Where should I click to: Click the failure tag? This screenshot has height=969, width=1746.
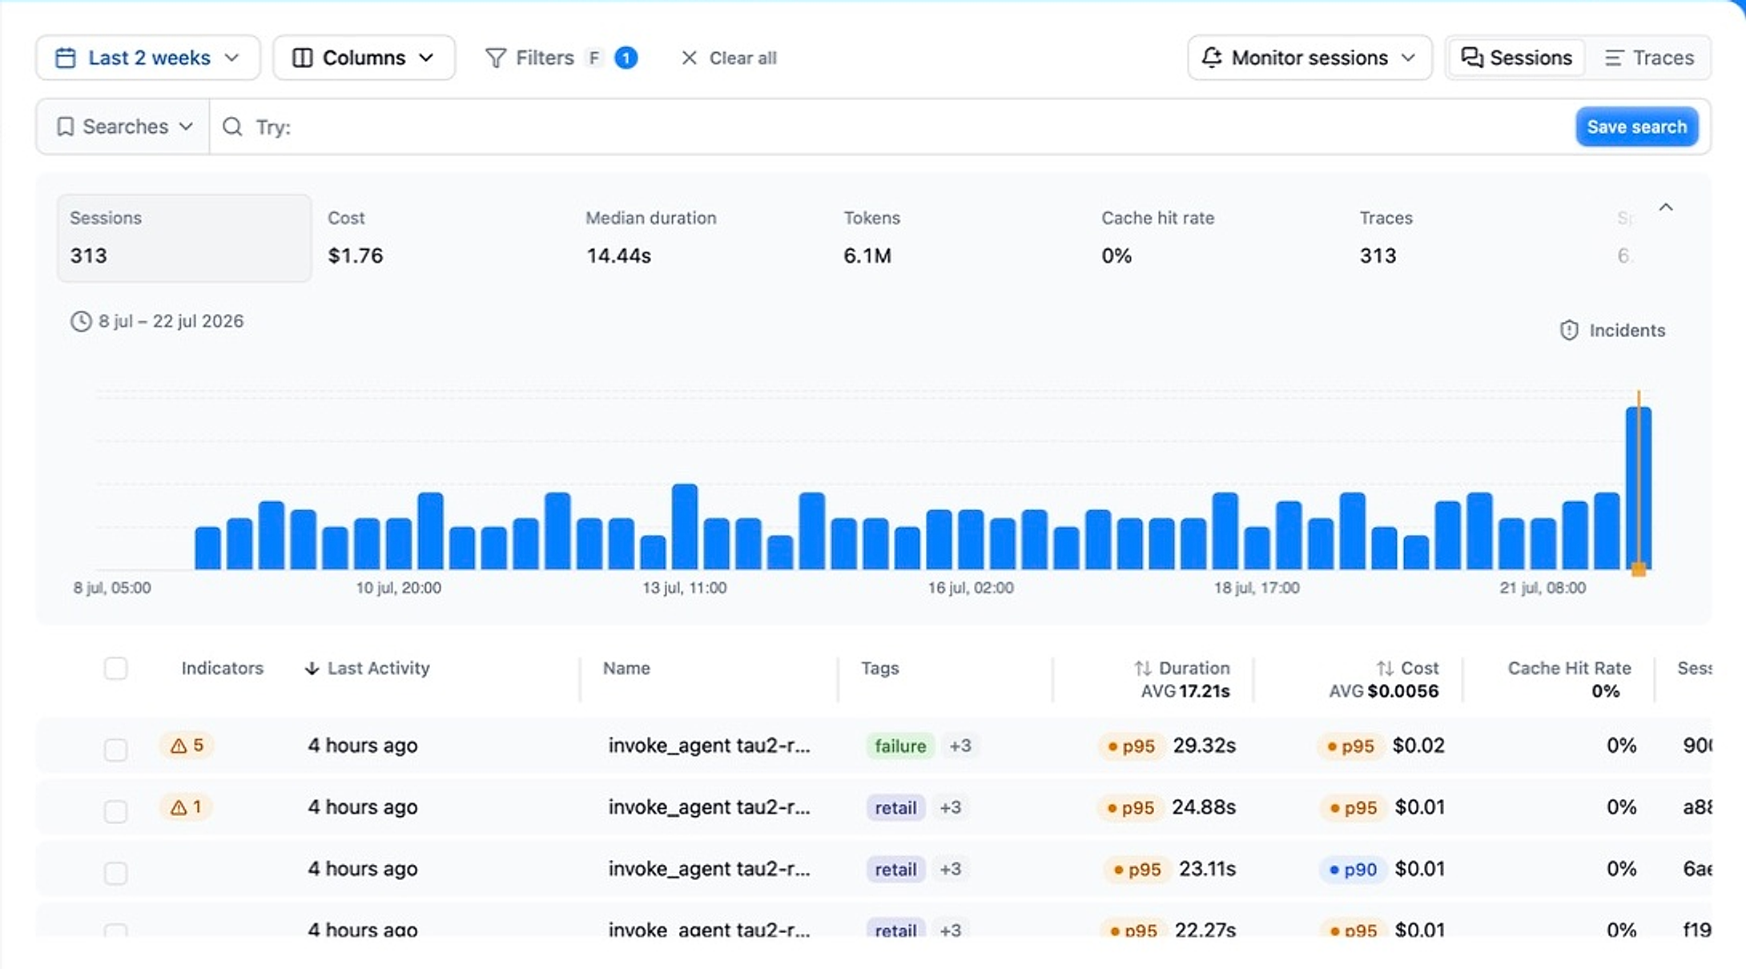point(900,746)
